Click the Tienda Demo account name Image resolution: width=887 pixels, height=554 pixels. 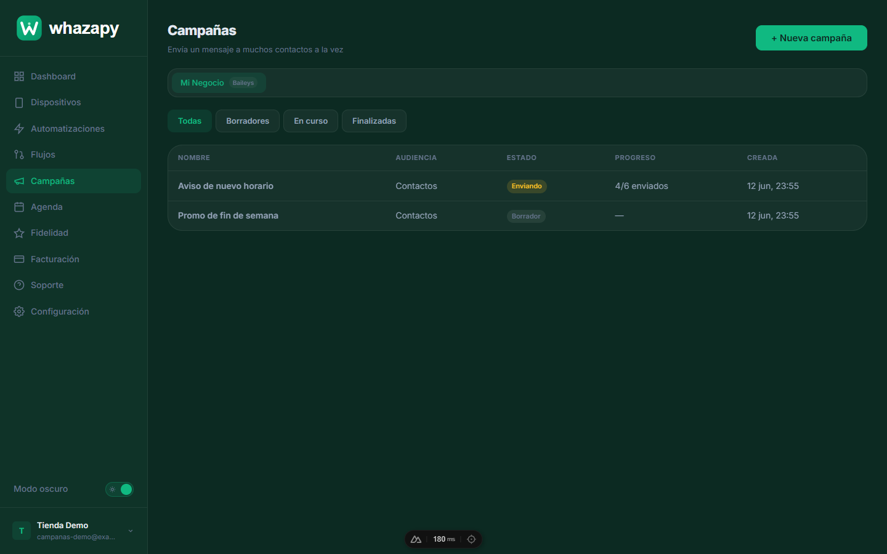point(62,525)
